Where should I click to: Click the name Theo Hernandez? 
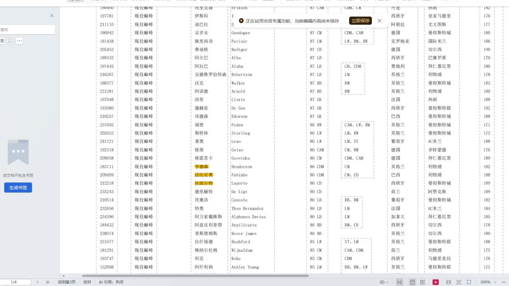[247, 209]
